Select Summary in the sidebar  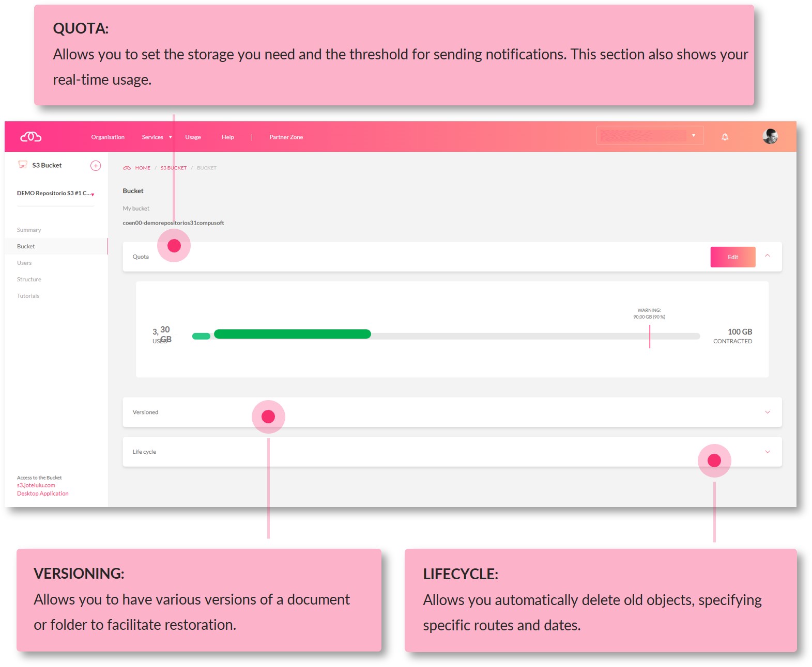click(29, 230)
